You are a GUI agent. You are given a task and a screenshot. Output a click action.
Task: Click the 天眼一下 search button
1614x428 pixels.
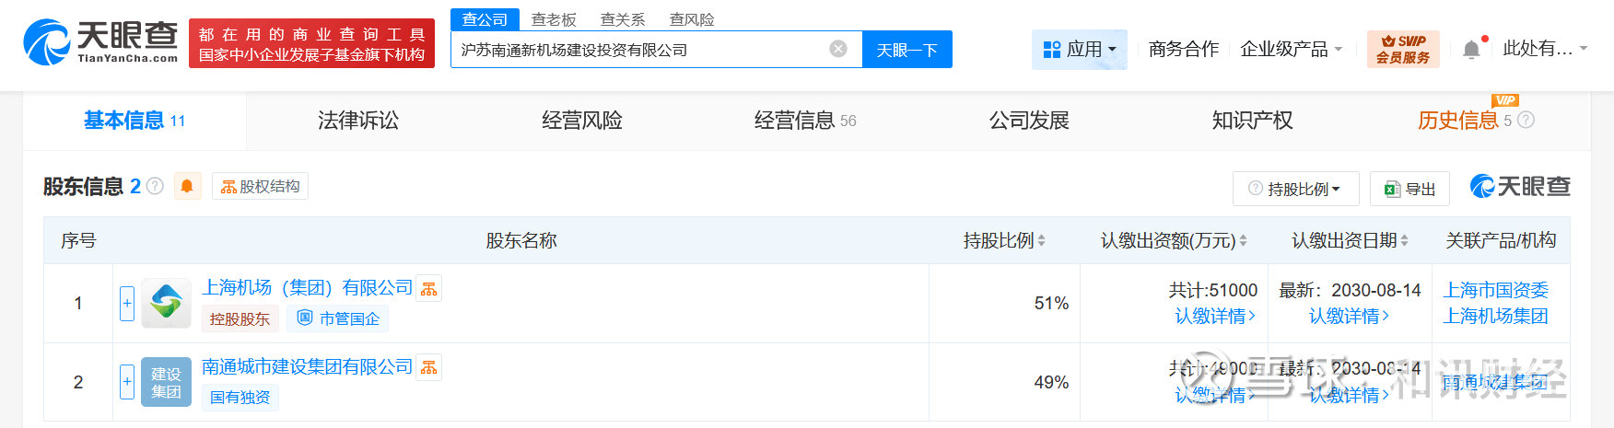907,50
